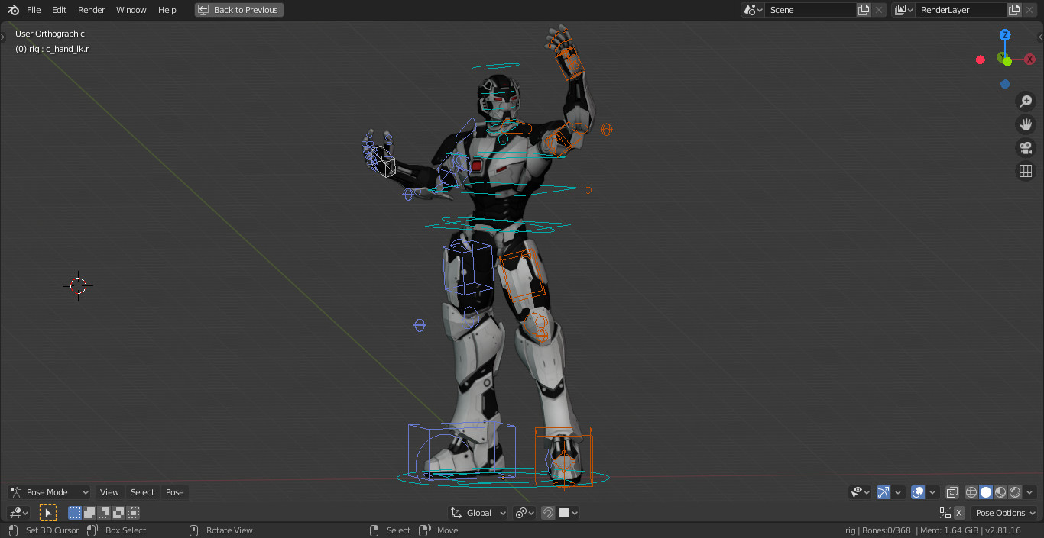Click the blue Z axis on the navigation gizmo

[x=1004, y=34]
